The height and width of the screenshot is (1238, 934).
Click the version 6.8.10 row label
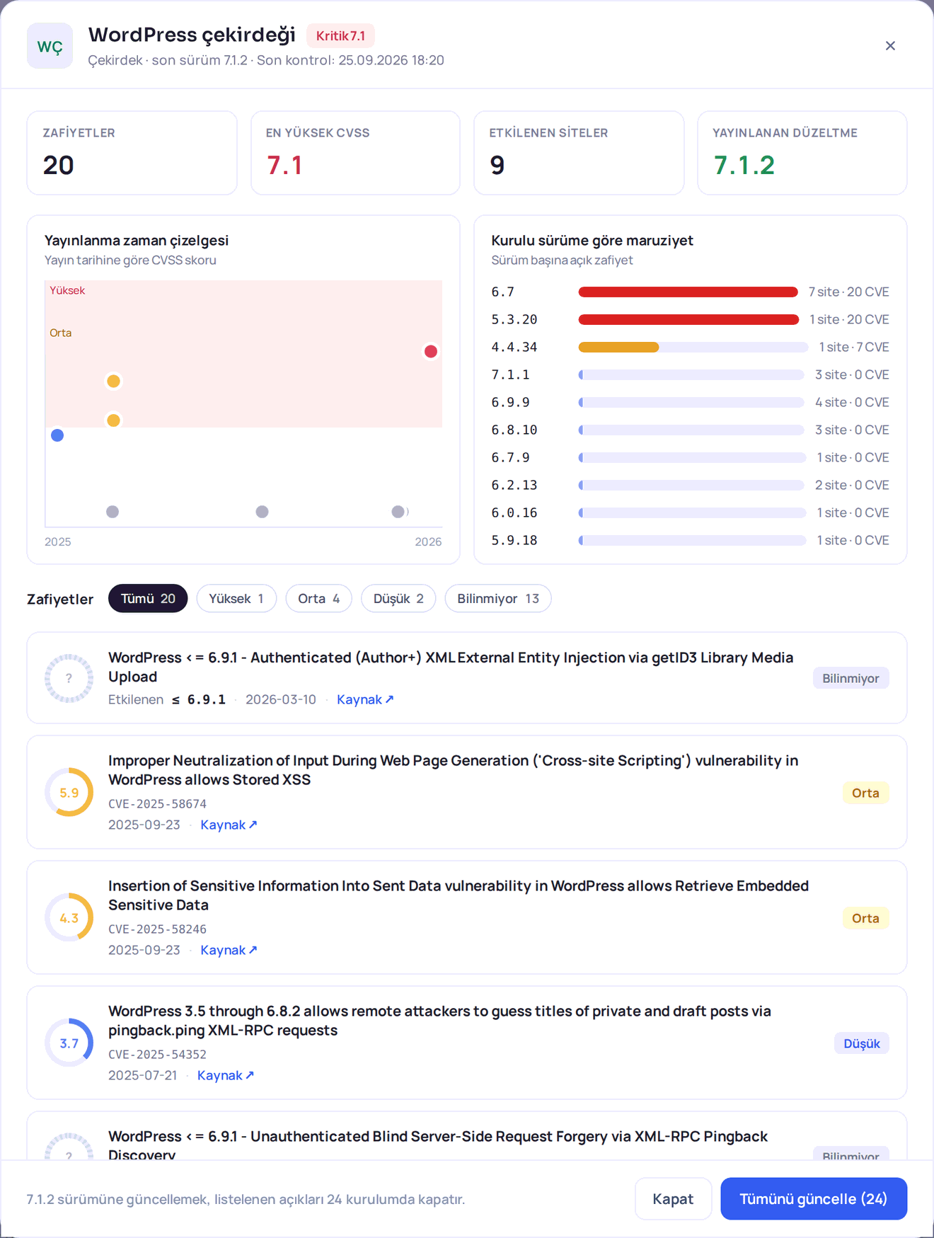click(514, 430)
